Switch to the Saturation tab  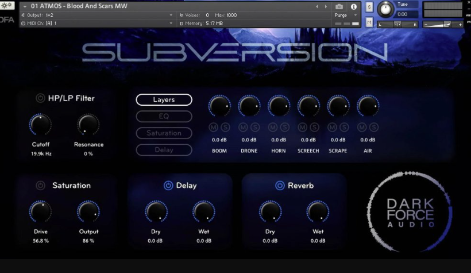pos(164,133)
